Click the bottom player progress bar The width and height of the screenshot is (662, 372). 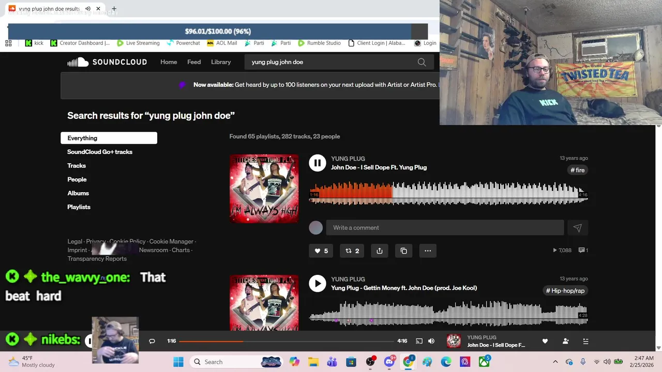click(x=287, y=341)
